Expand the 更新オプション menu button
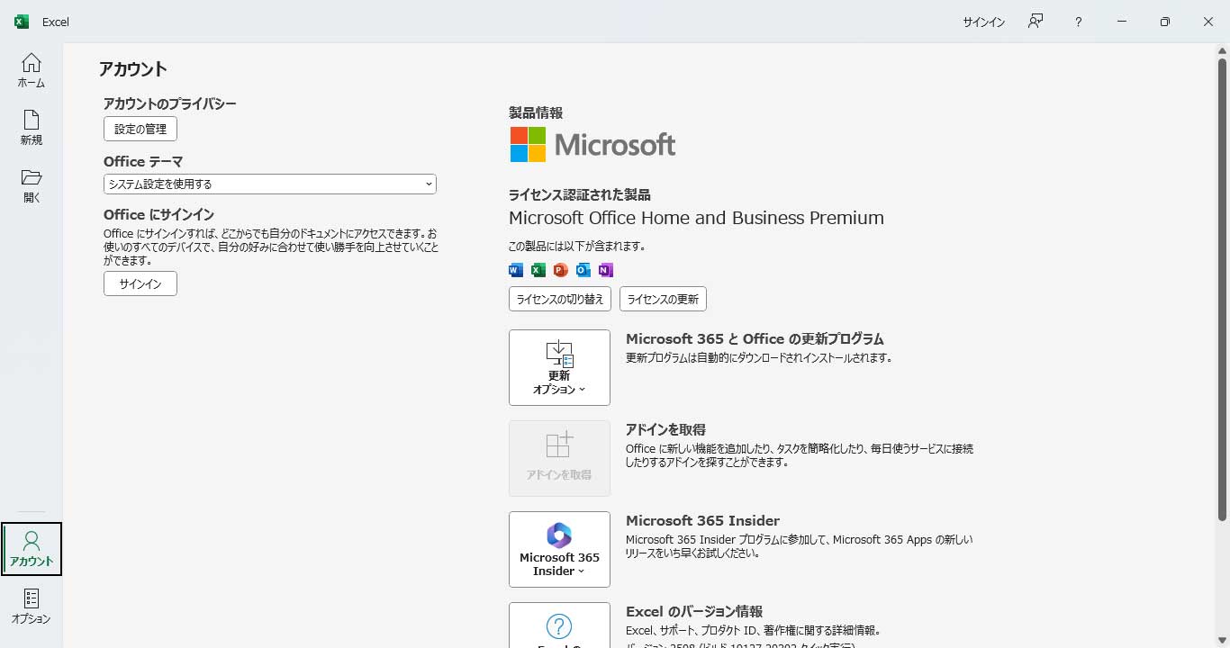Viewport: 1230px width, 648px height. [x=559, y=367]
